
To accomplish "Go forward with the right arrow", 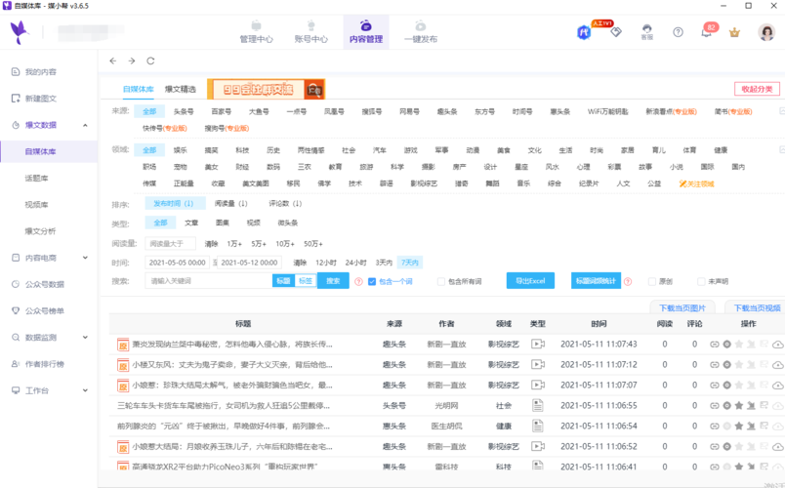I will point(132,61).
